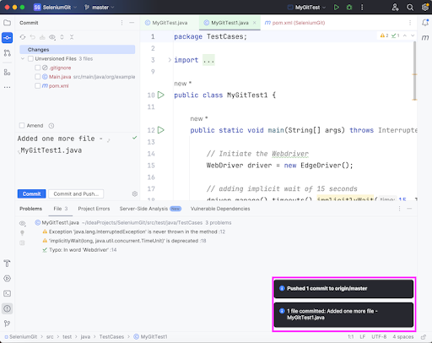This screenshot has height=343, width=432.
Task: Toggle the Show Diff Preview eye icon
Action: pyautogui.click(x=52, y=37)
